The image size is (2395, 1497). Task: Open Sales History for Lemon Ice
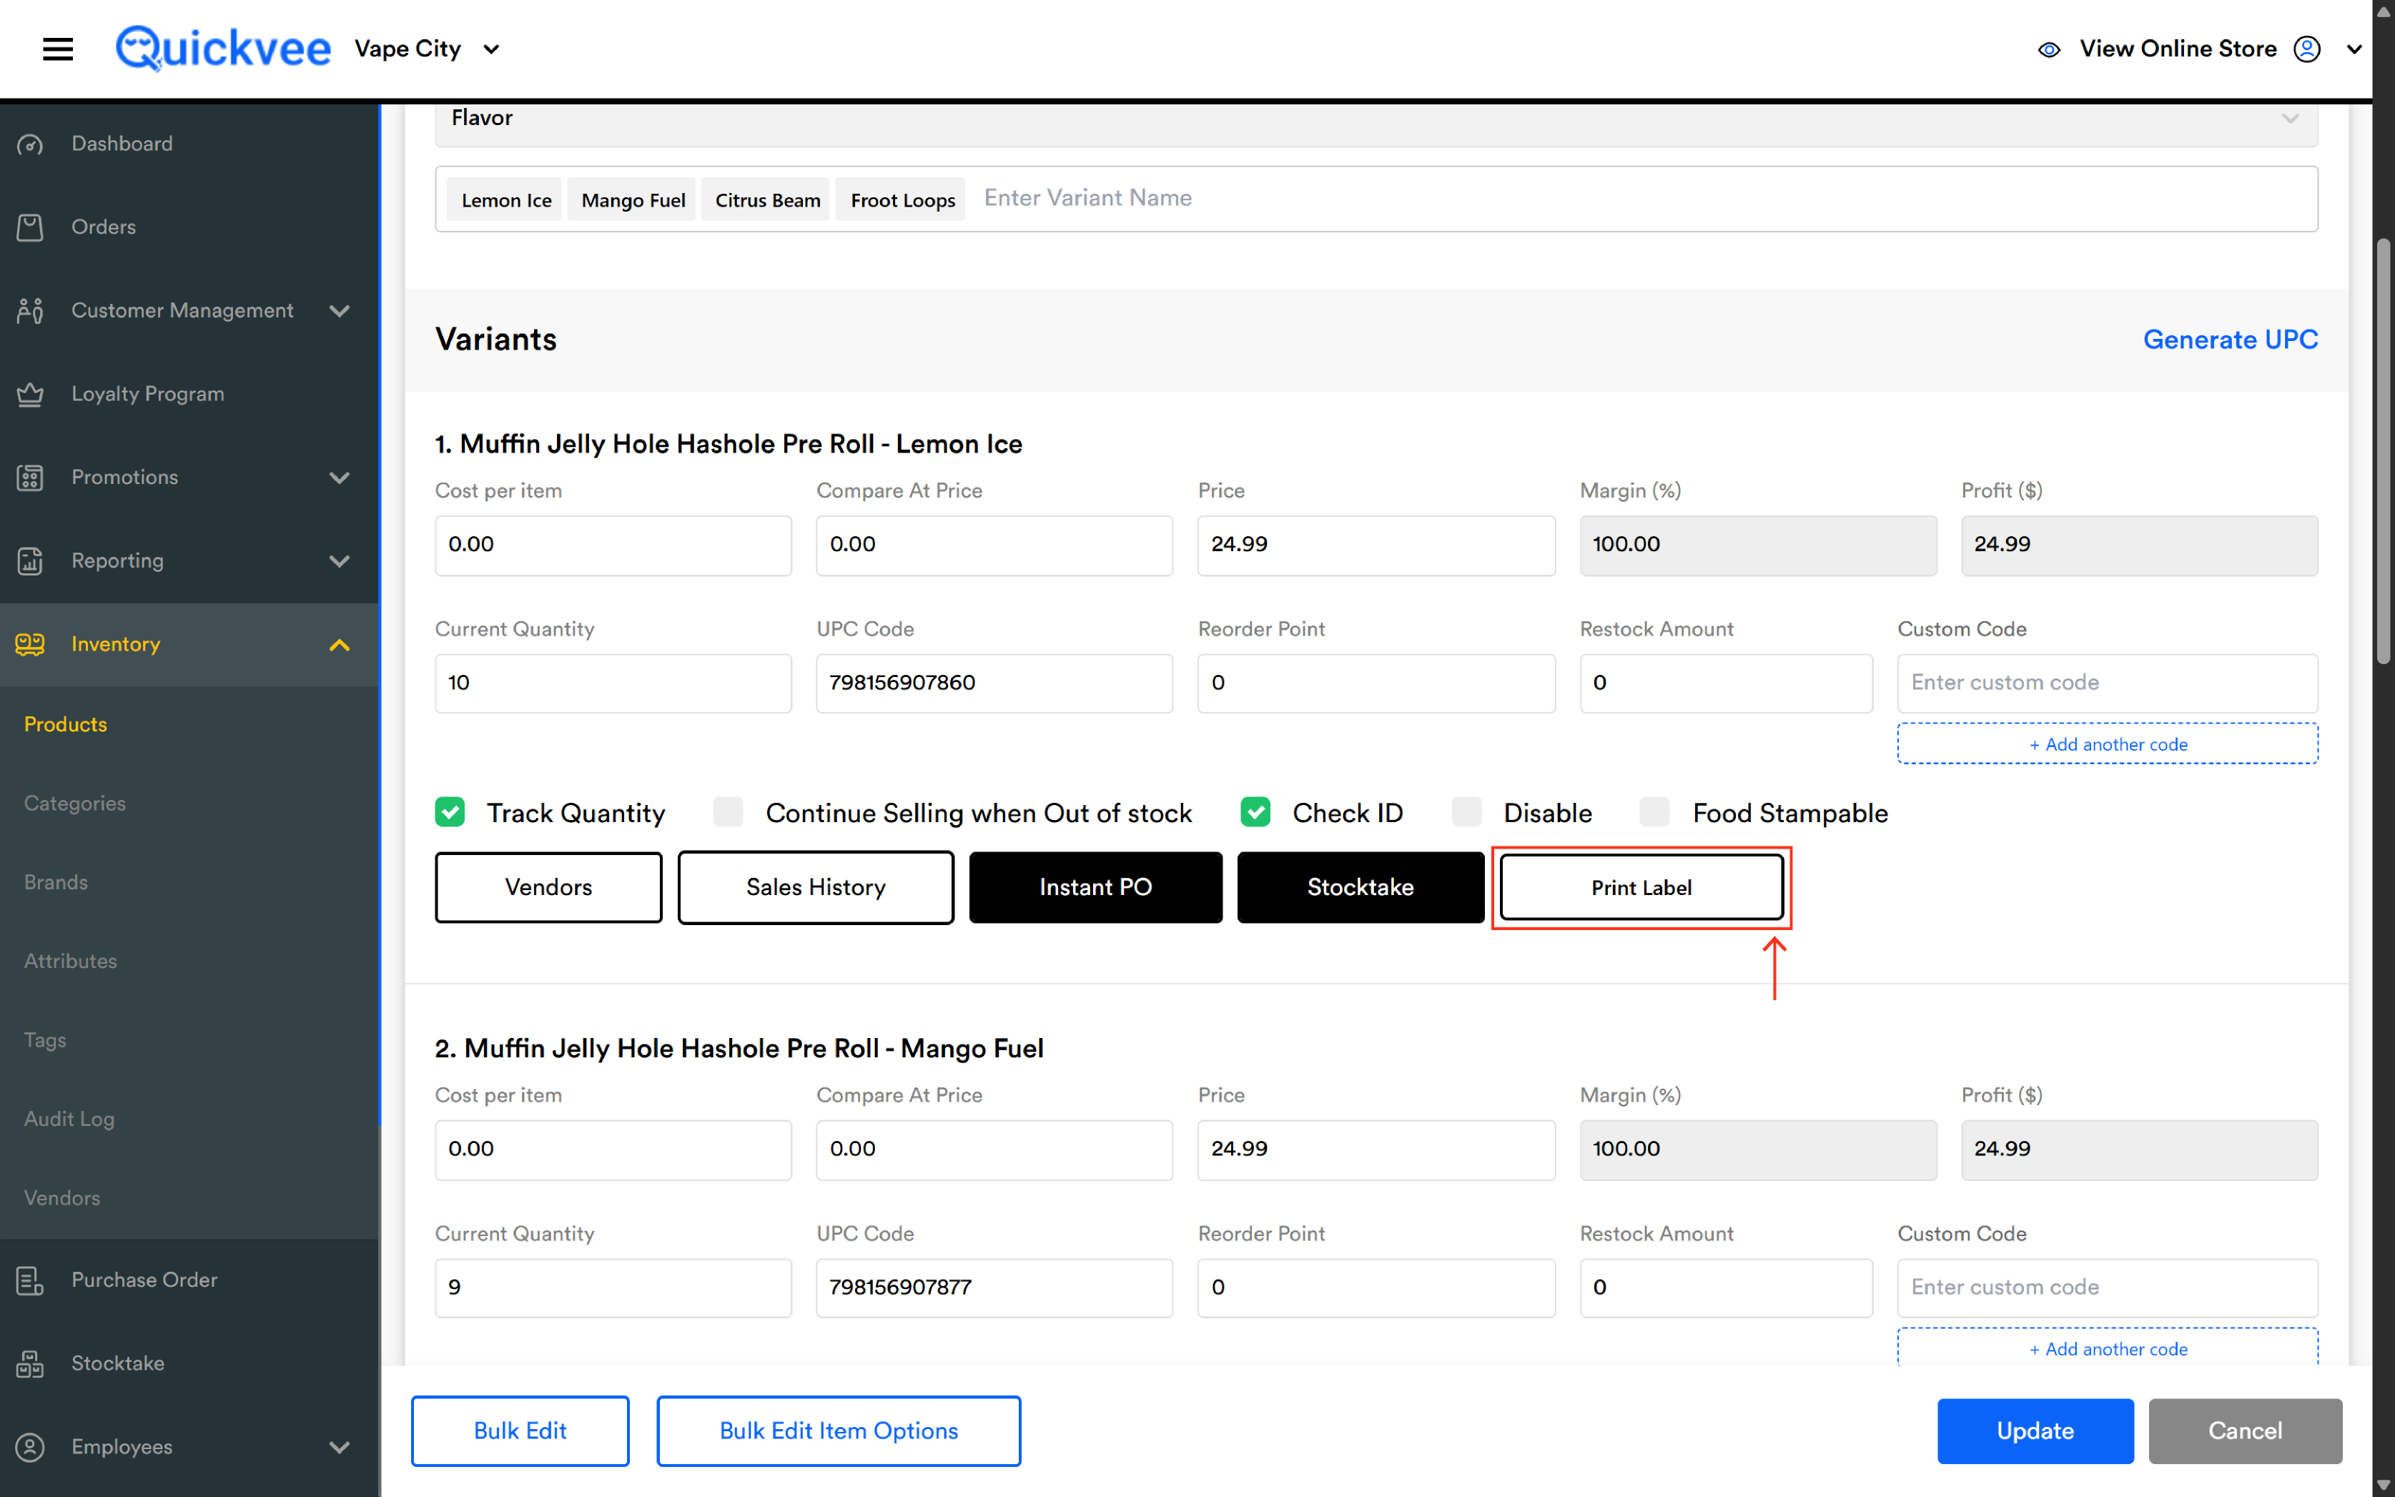click(x=816, y=887)
